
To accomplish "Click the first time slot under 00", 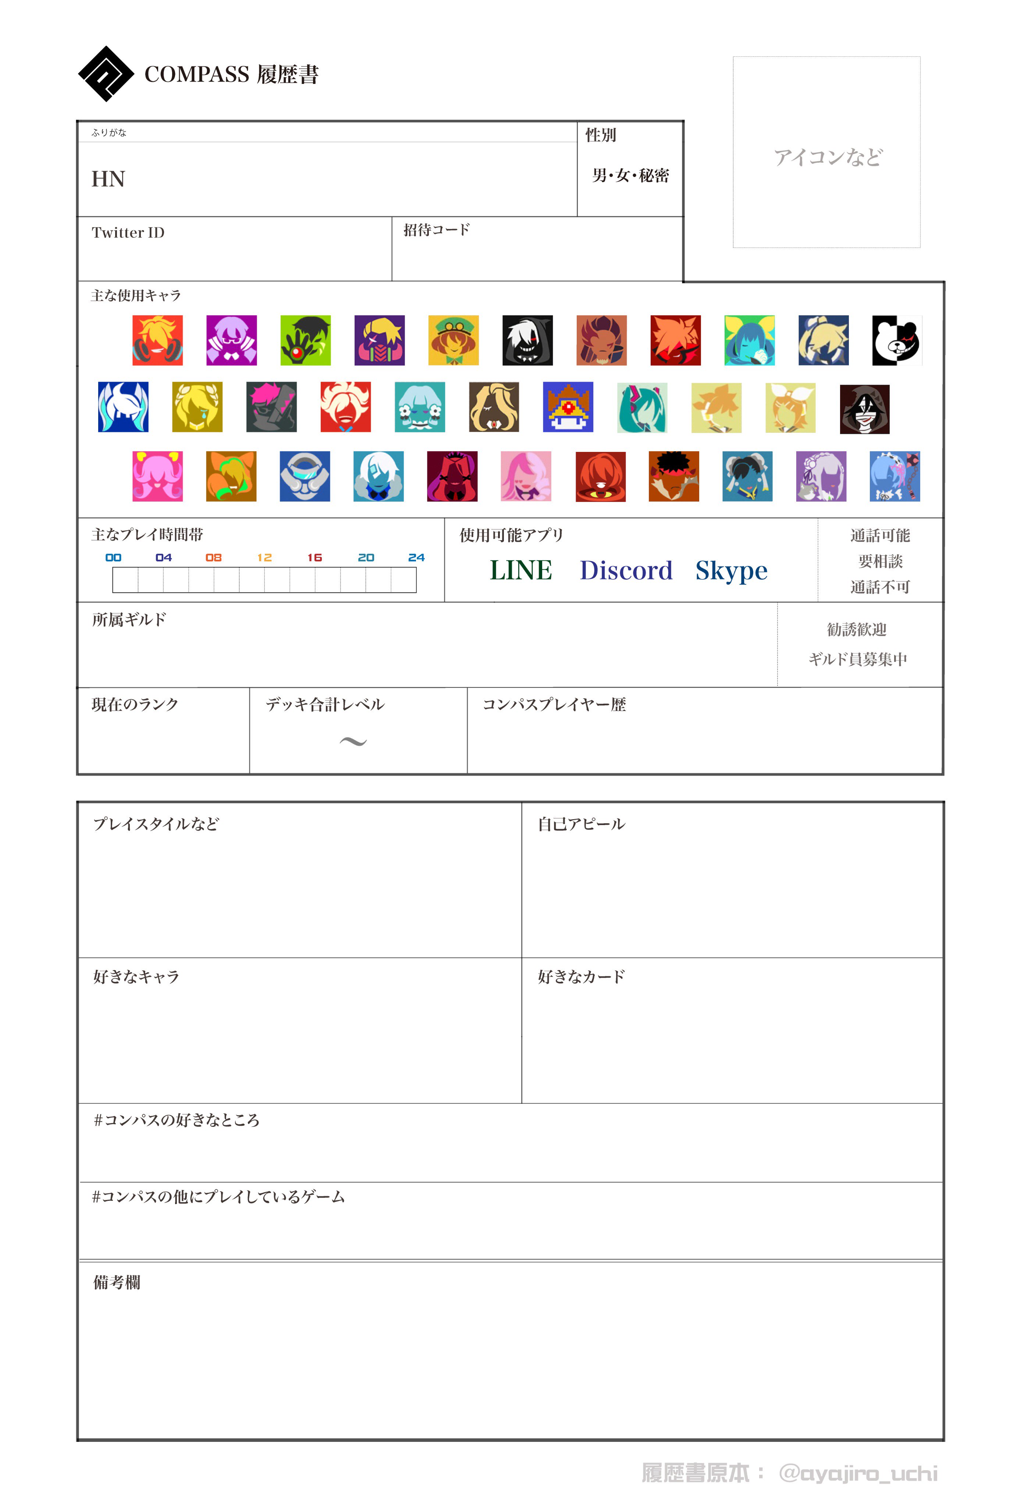I will pyautogui.click(x=125, y=580).
